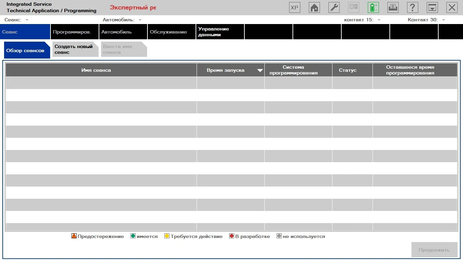This screenshot has height=260, width=463.
Task: Click the XP icon in top toolbar
Action: [295, 7]
